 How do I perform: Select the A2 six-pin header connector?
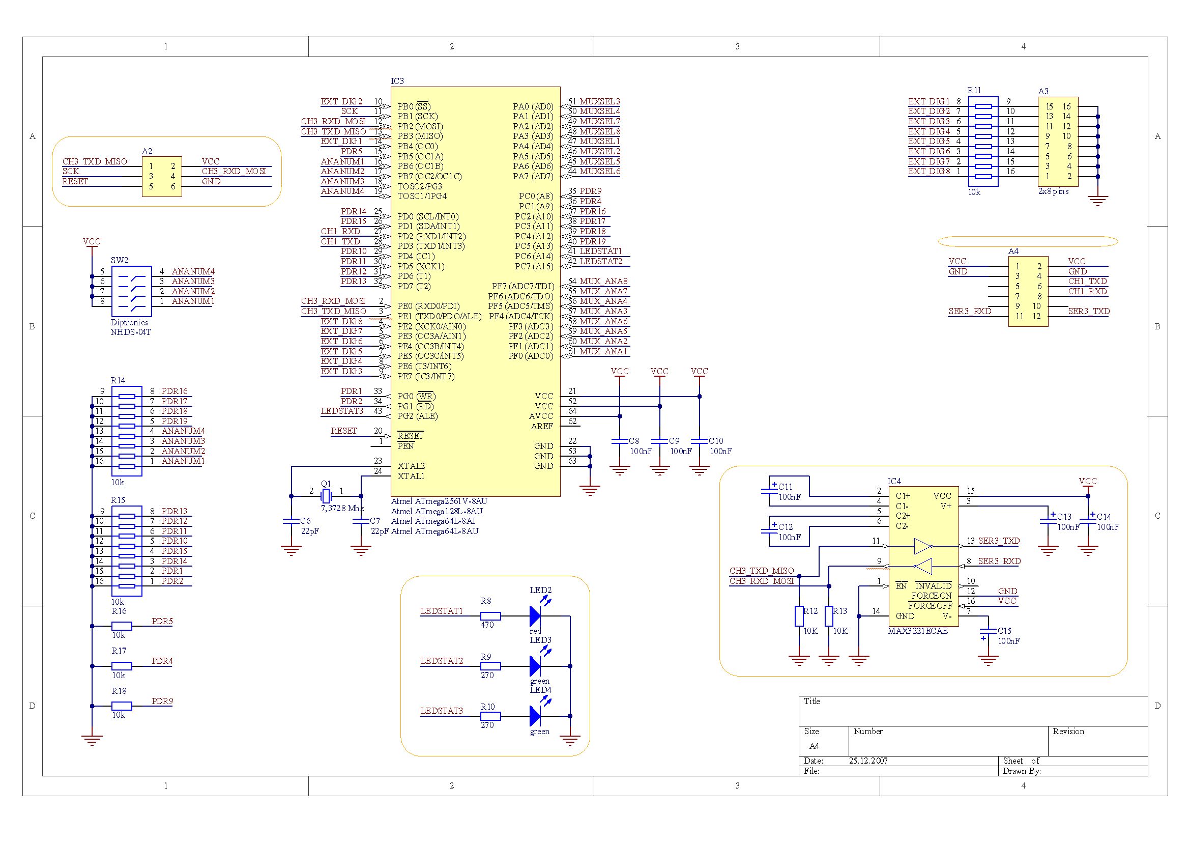162,176
